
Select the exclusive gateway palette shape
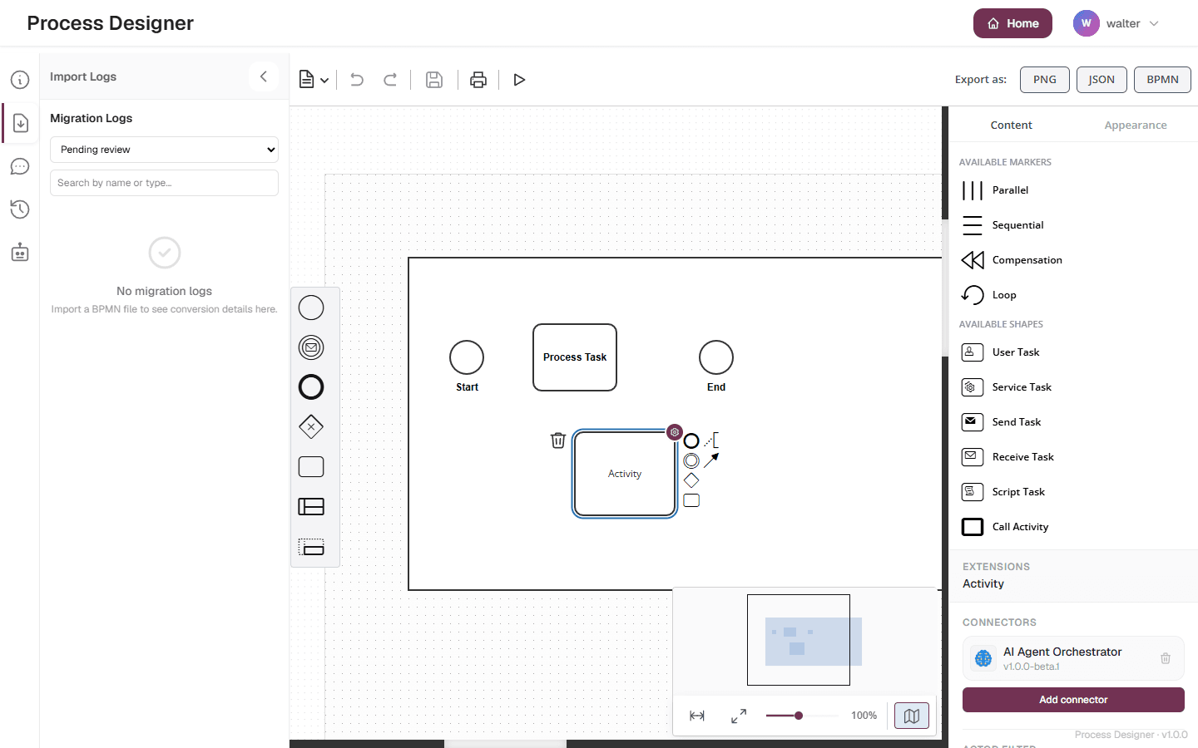pyautogui.click(x=311, y=427)
